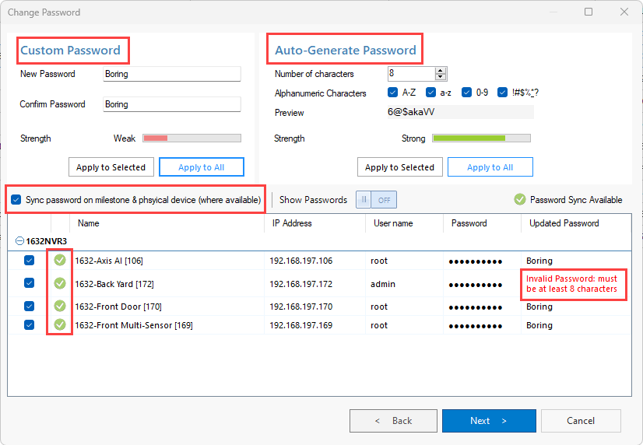Toggle the Show Passwords switch
Viewport: 643px width, 445px height.
376,200
